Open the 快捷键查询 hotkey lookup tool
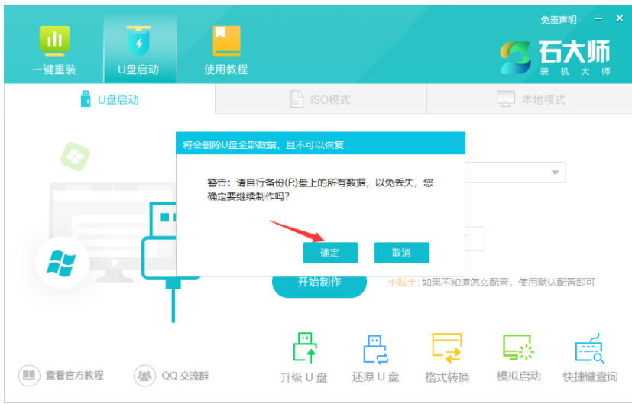This screenshot has width=632, height=404. [590, 358]
